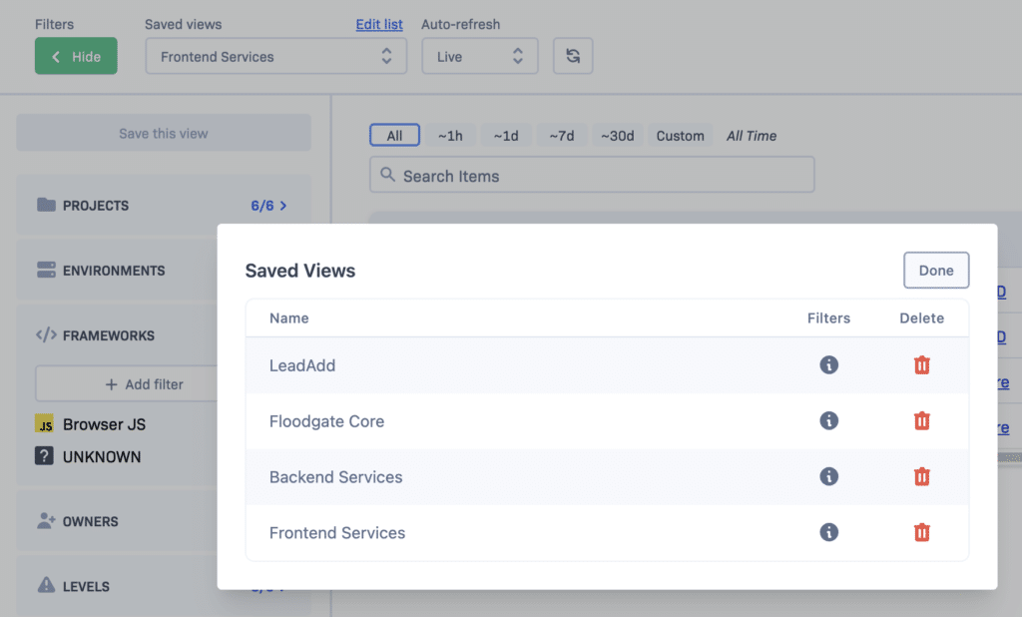Viewport: 1022px width, 617px height.
Task: Select the Browser JS framework icon
Action: click(44, 424)
